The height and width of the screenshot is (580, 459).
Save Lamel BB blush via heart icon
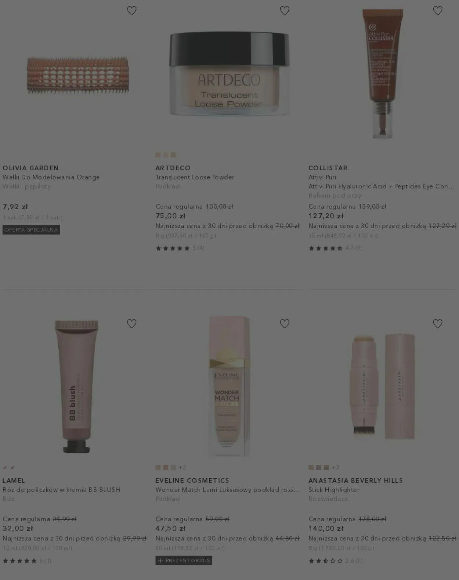(131, 323)
